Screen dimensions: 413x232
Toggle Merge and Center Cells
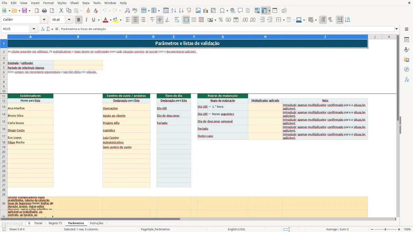coord(186,20)
